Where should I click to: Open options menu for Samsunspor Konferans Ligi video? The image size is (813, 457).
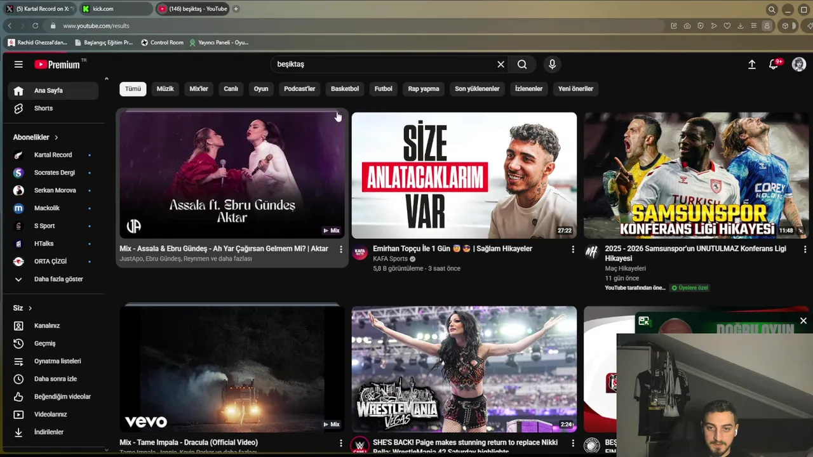(x=805, y=249)
